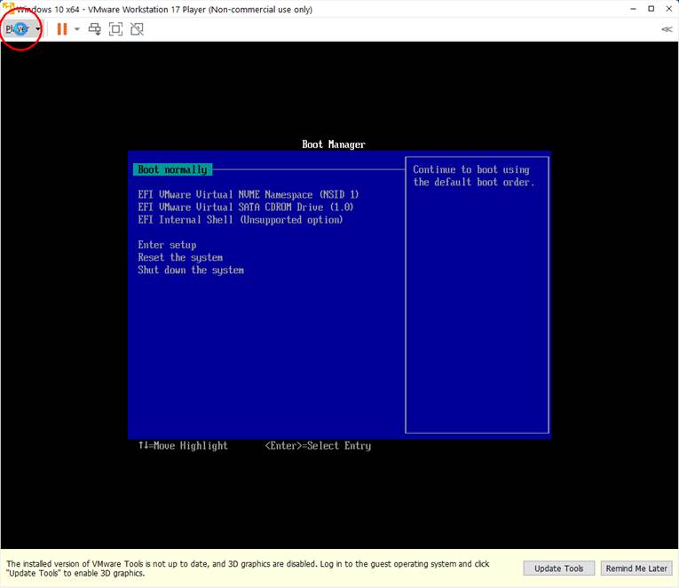Open the Player menu
Screen dimensions: 679x588
20,29
